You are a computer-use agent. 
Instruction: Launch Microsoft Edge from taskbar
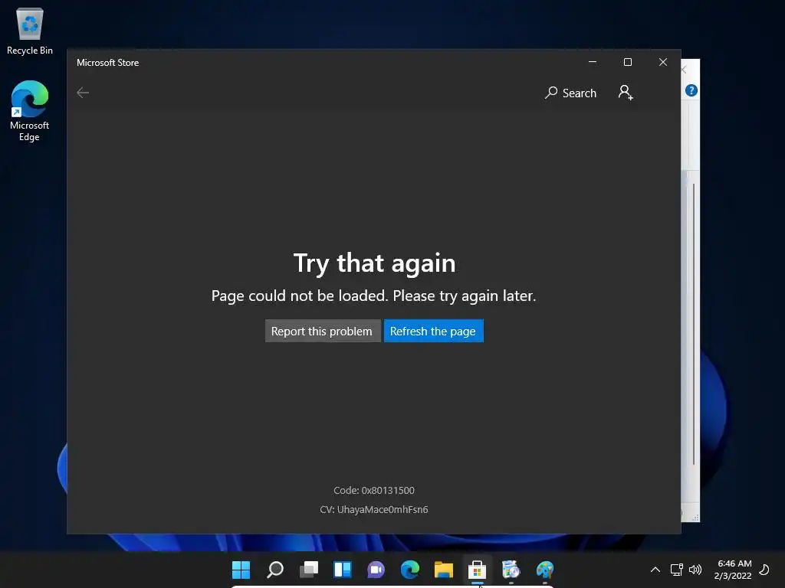pyautogui.click(x=410, y=570)
